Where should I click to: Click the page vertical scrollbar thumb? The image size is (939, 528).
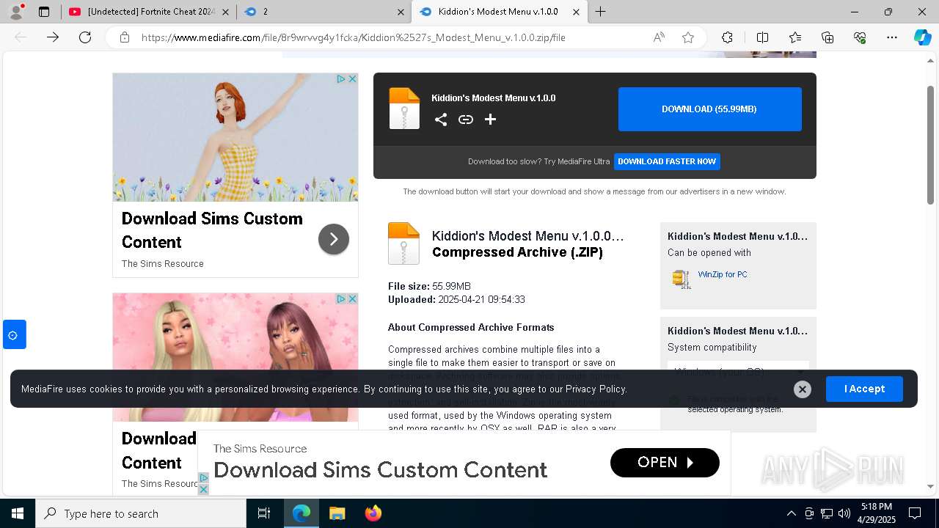[x=930, y=144]
